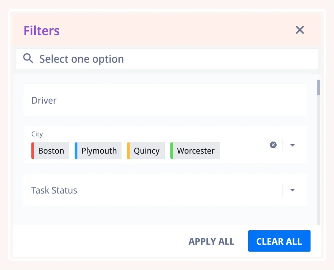This screenshot has height=270, width=334.
Task: Select the Worcester city chip text
Action: pyautogui.click(x=196, y=151)
